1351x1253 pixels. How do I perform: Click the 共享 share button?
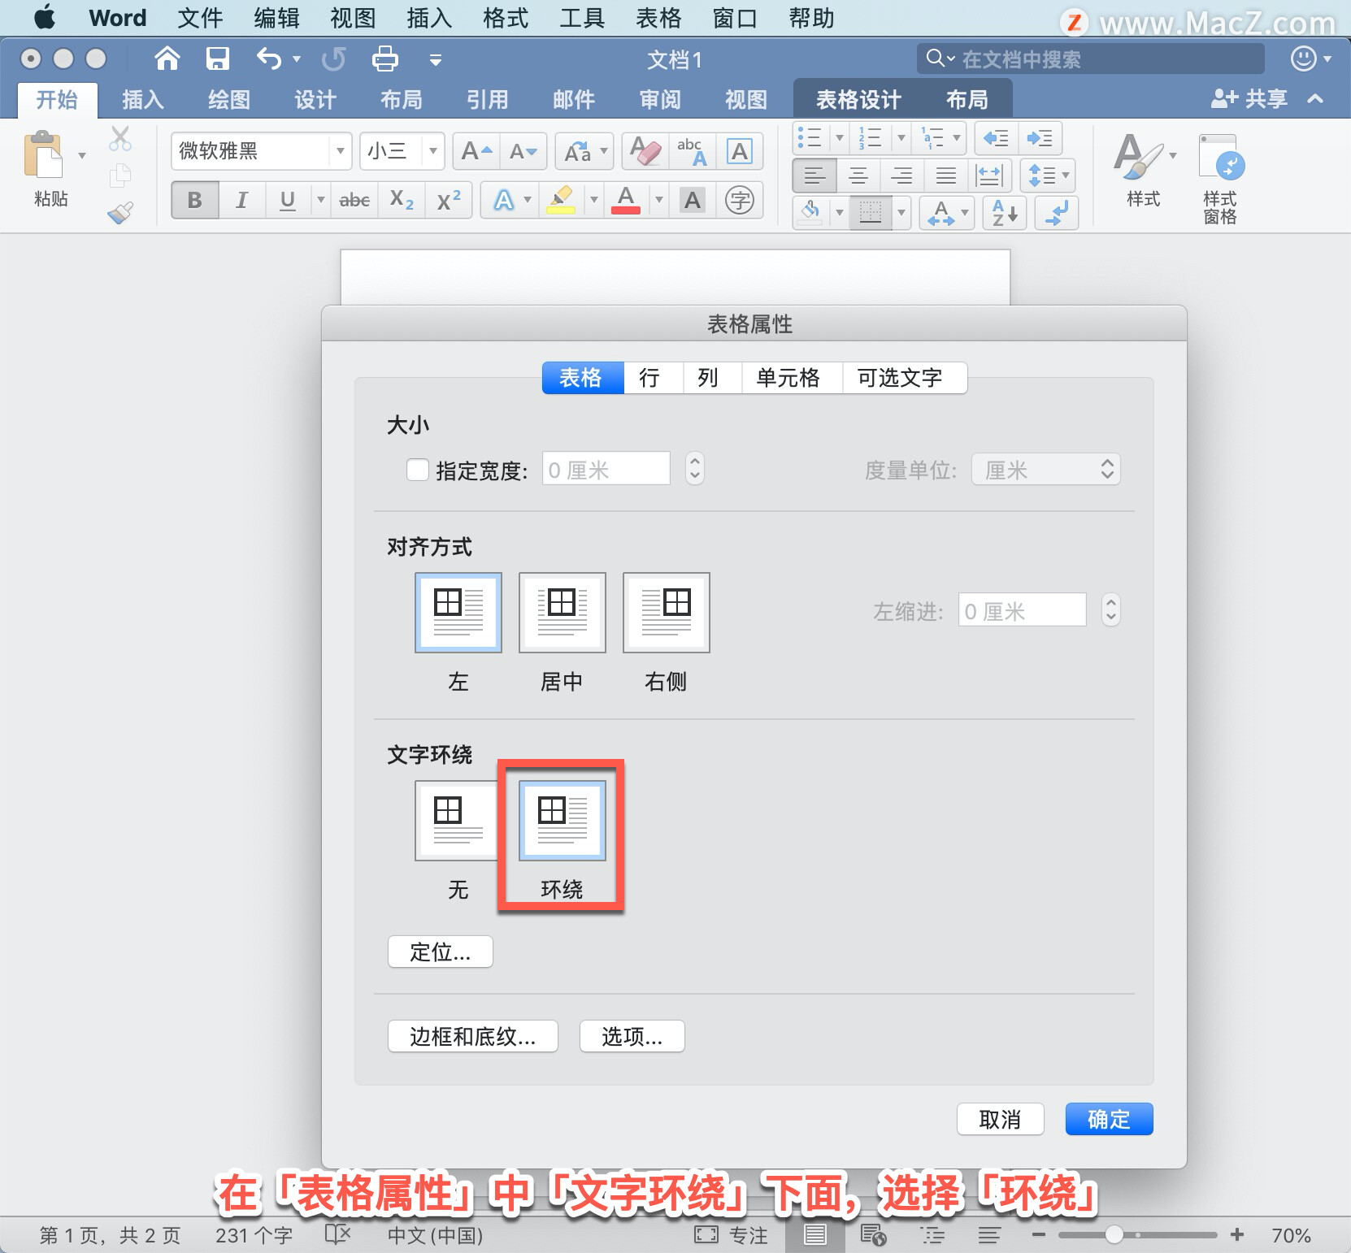[x=1249, y=99]
